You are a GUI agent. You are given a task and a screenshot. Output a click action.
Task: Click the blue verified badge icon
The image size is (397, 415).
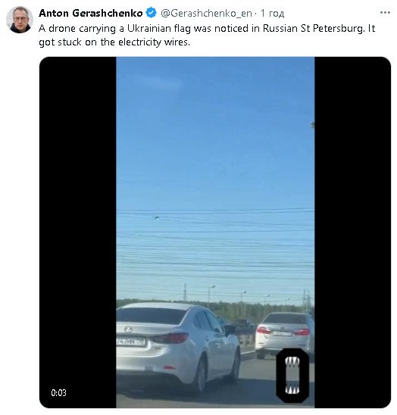pos(151,13)
